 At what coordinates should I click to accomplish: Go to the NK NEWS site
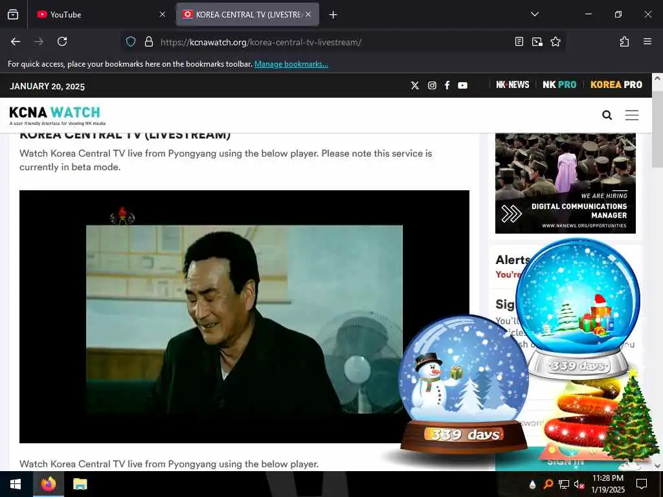[513, 85]
